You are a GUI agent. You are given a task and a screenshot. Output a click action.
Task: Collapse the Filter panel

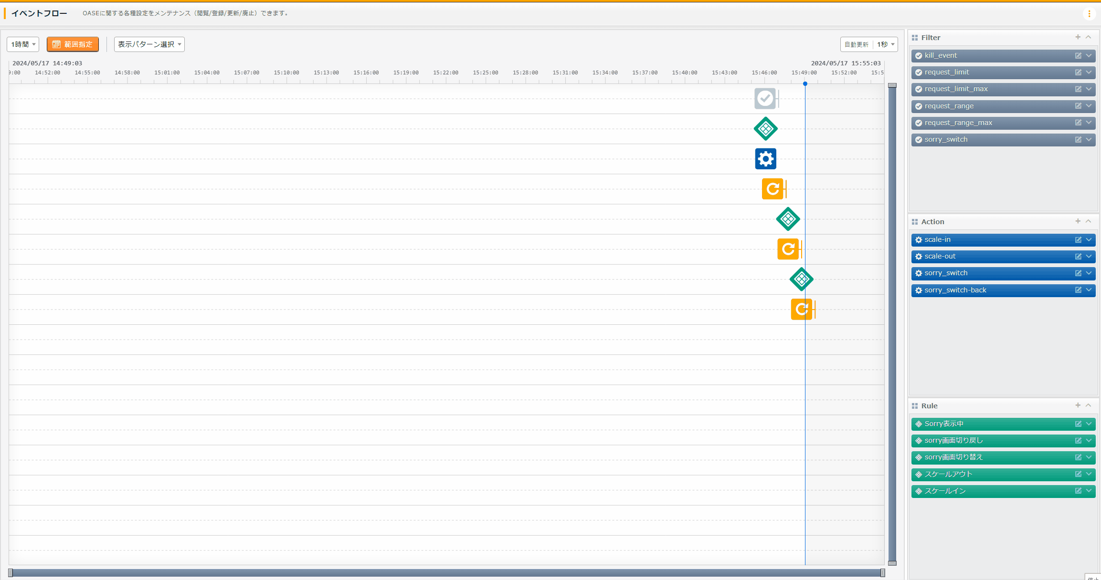[1089, 37]
